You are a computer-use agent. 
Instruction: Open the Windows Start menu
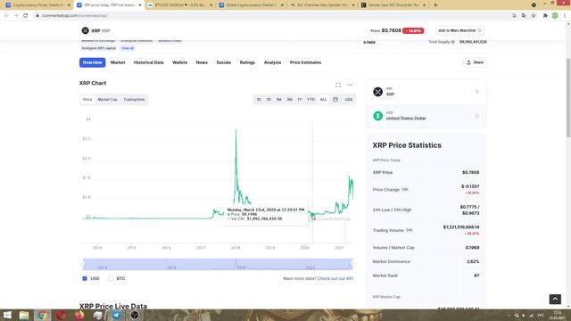(7, 315)
